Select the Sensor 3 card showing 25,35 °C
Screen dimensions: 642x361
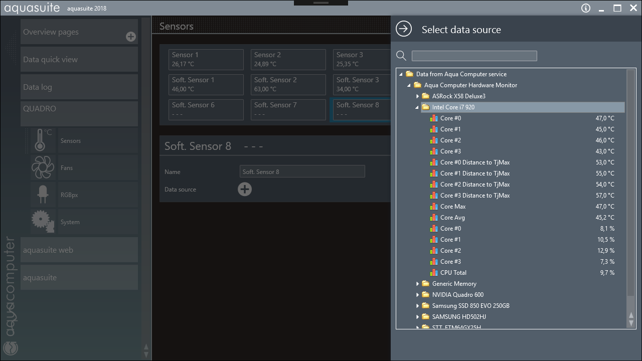[362, 60]
